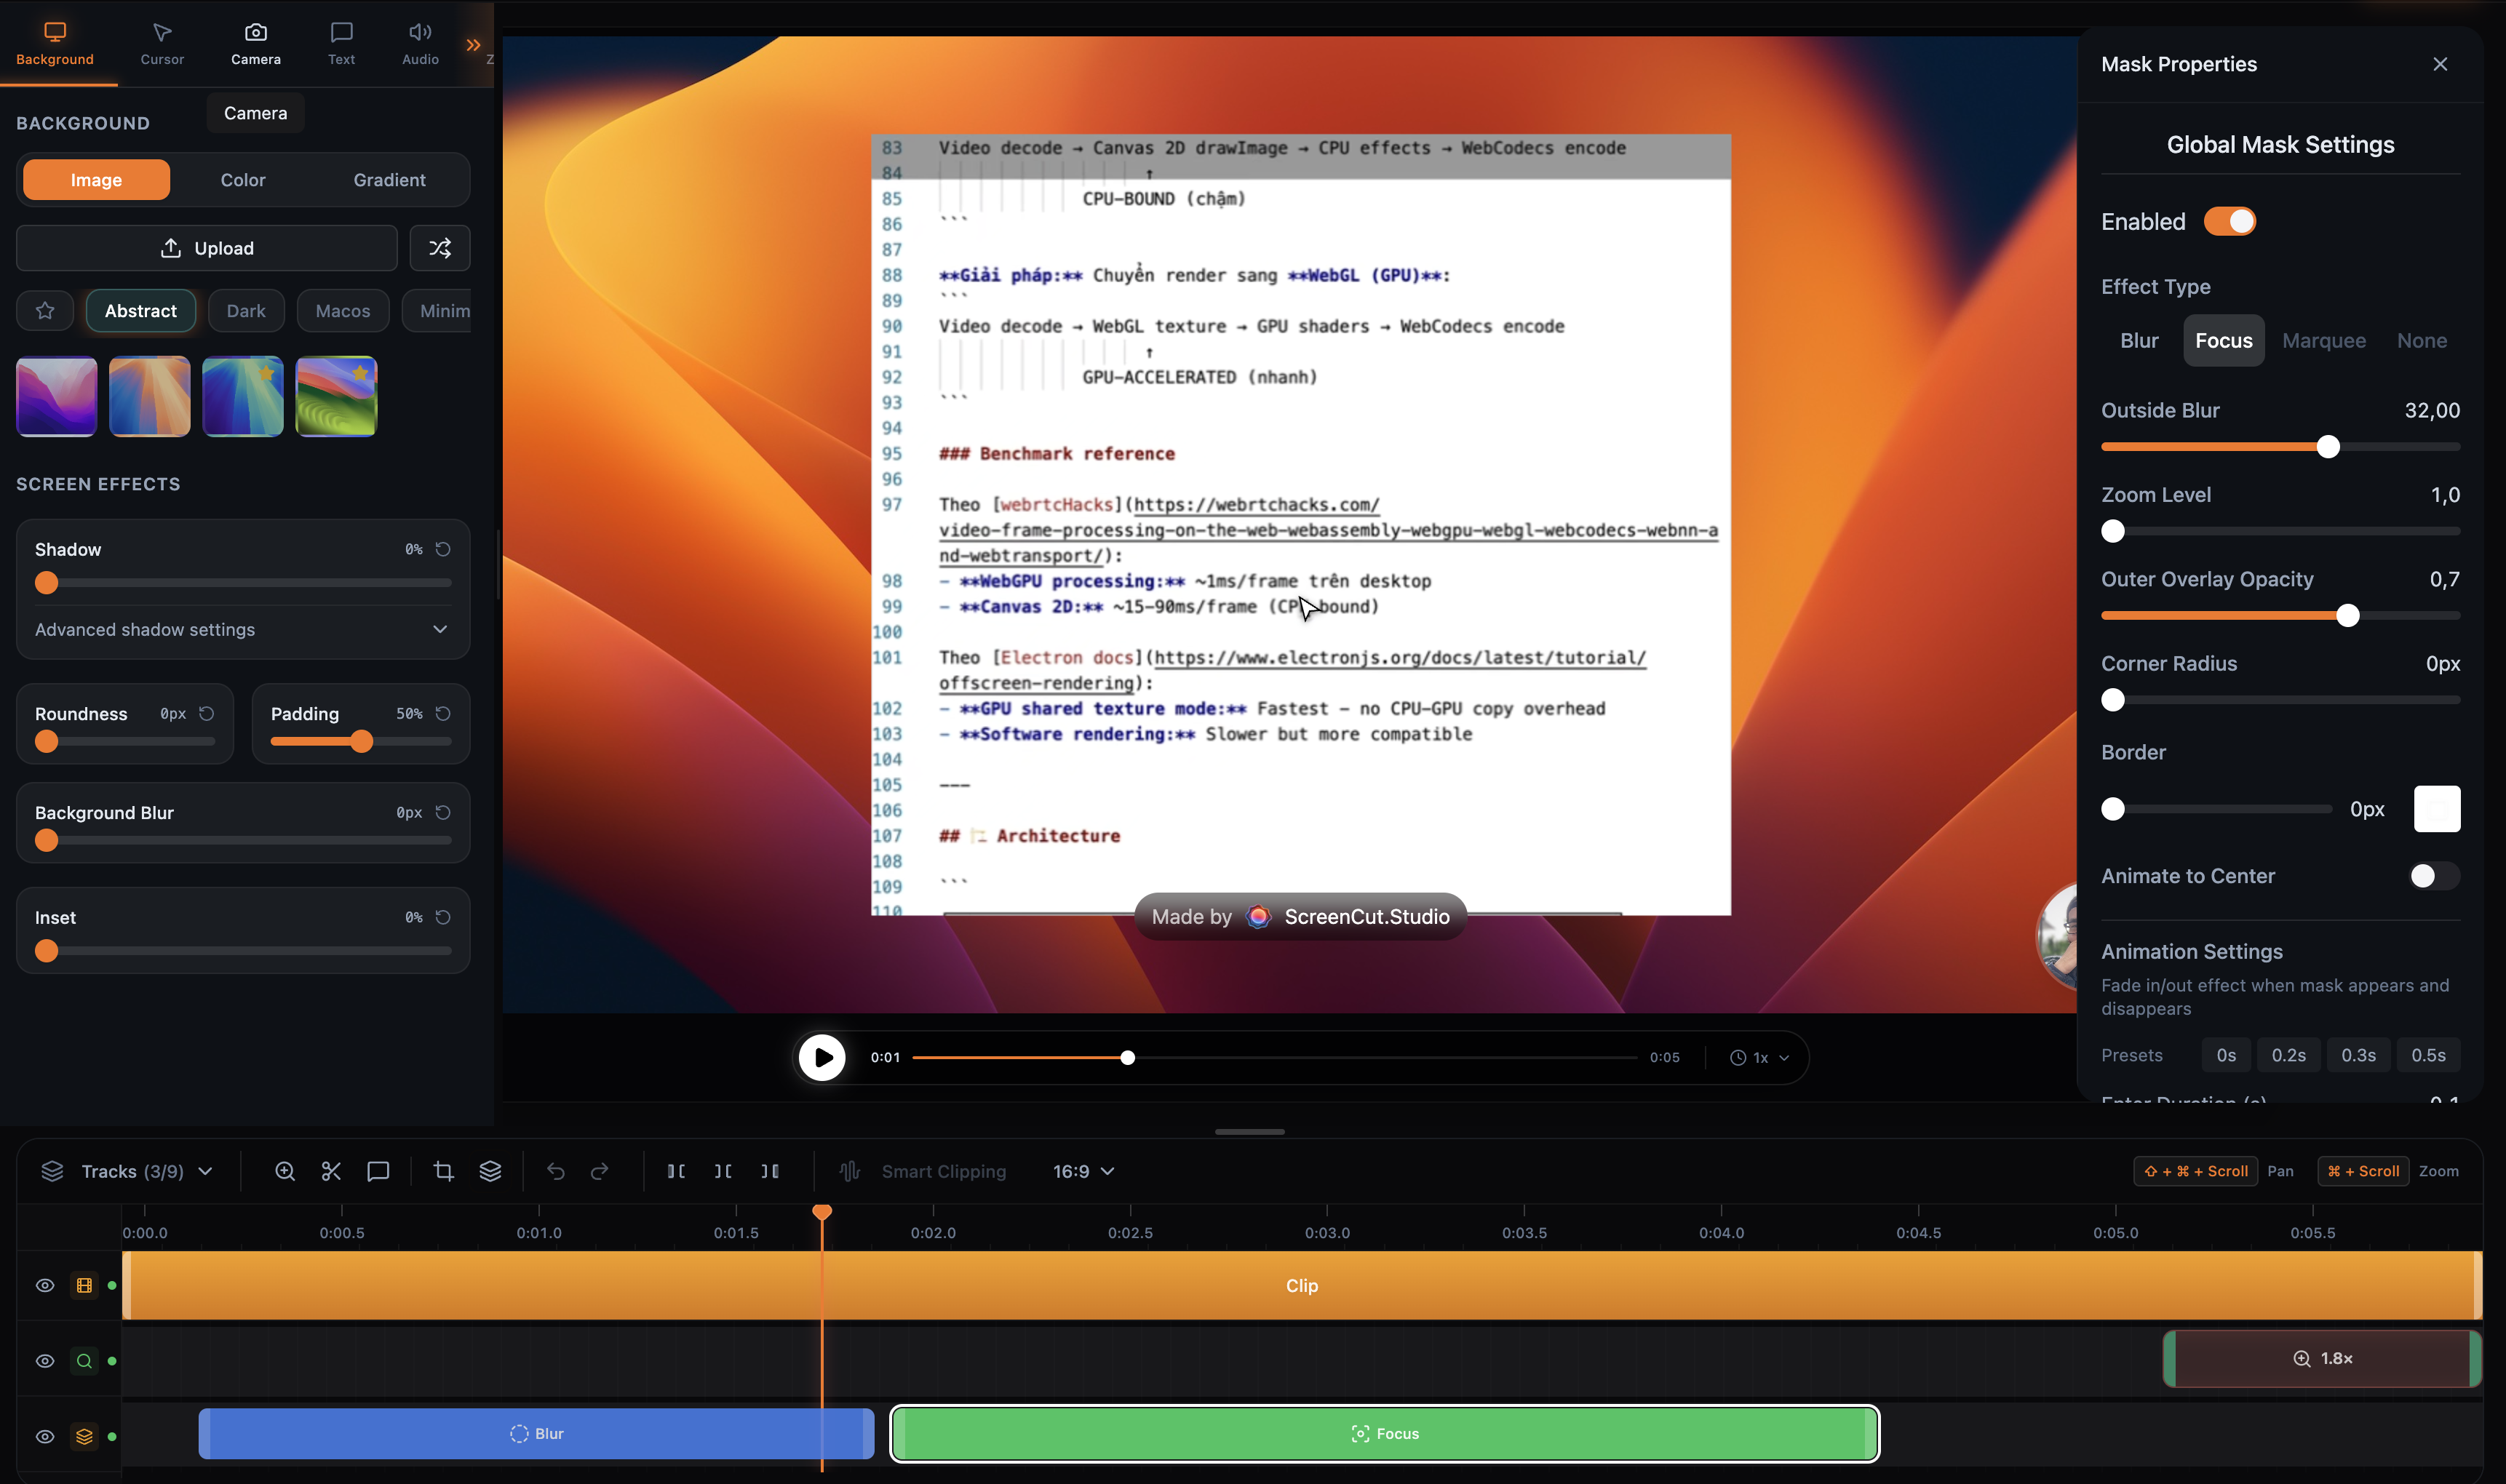Image resolution: width=2506 pixels, height=1484 pixels.
Task: Open the Audio settings panel
Action: pyautogui.click(x=419, y=42)
